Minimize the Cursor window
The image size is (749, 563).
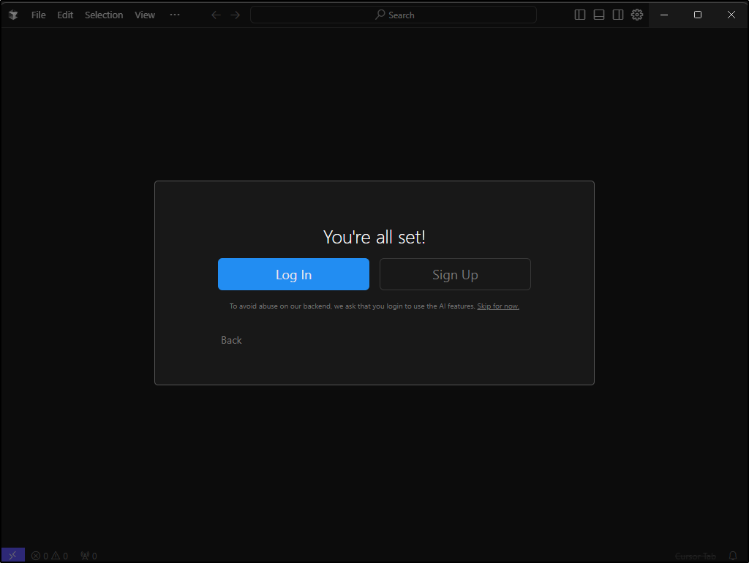[x=664, y=15]
